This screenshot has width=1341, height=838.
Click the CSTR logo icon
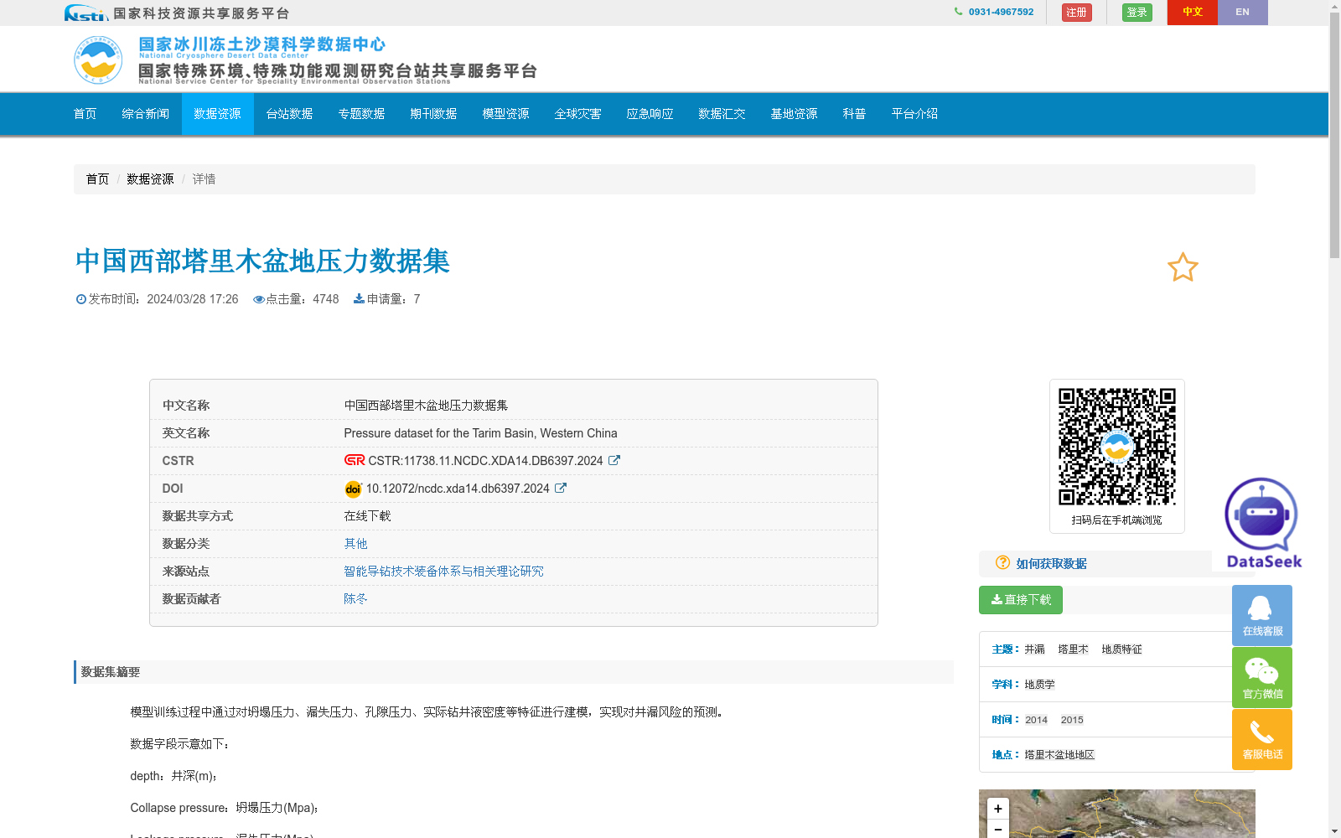[x=355, y=460]
